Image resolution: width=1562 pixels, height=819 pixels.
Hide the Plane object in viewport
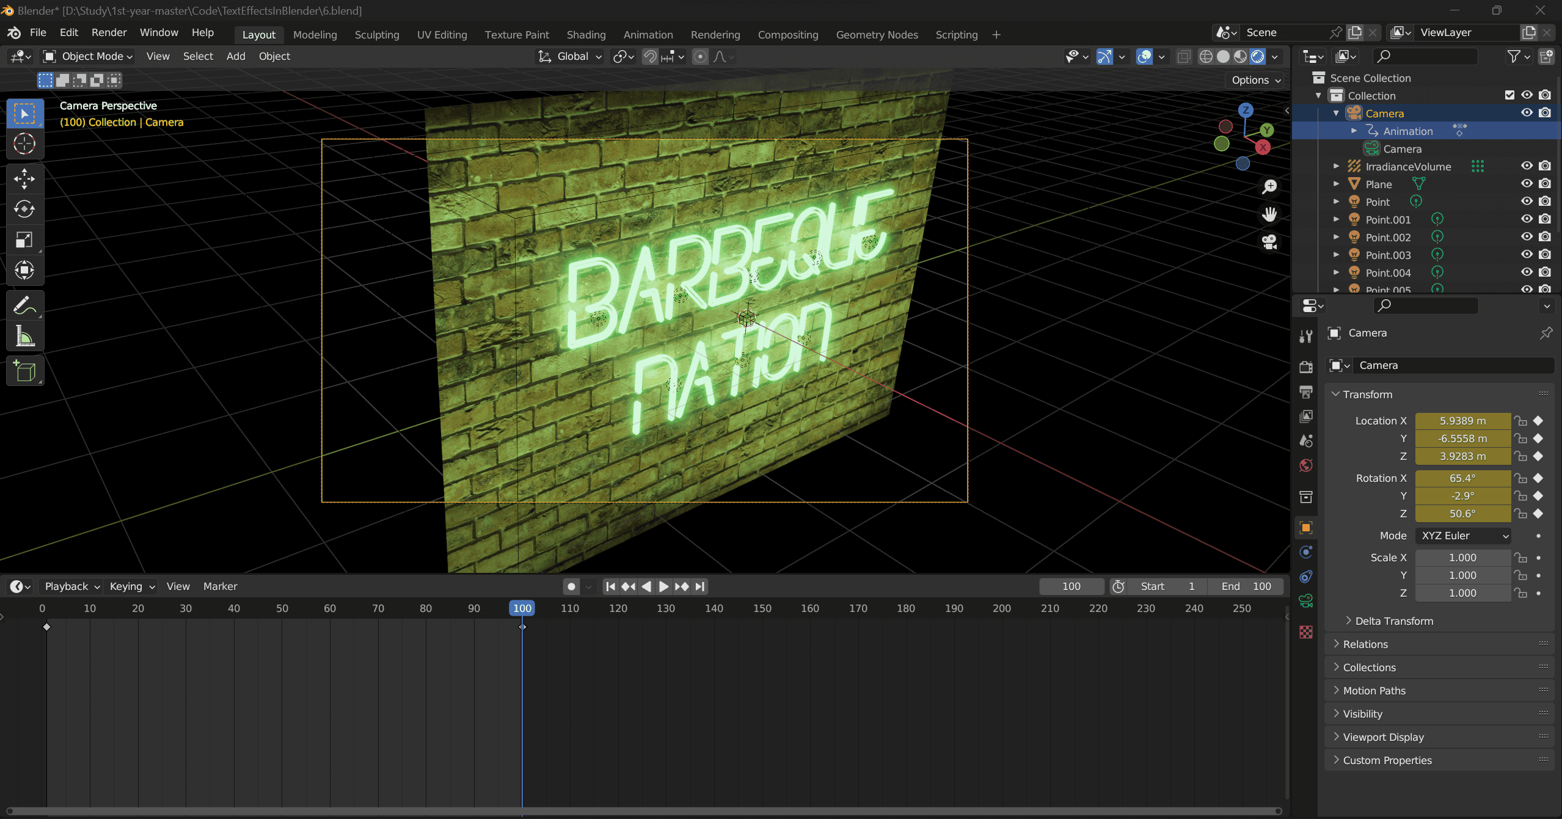(1527, 184)
